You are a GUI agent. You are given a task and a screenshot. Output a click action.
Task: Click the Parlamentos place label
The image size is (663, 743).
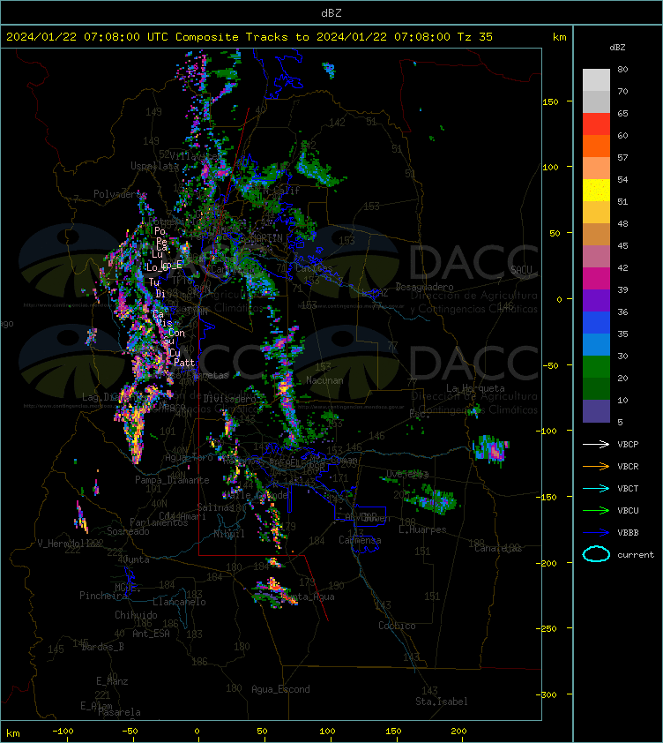click(x=159, y=522)
